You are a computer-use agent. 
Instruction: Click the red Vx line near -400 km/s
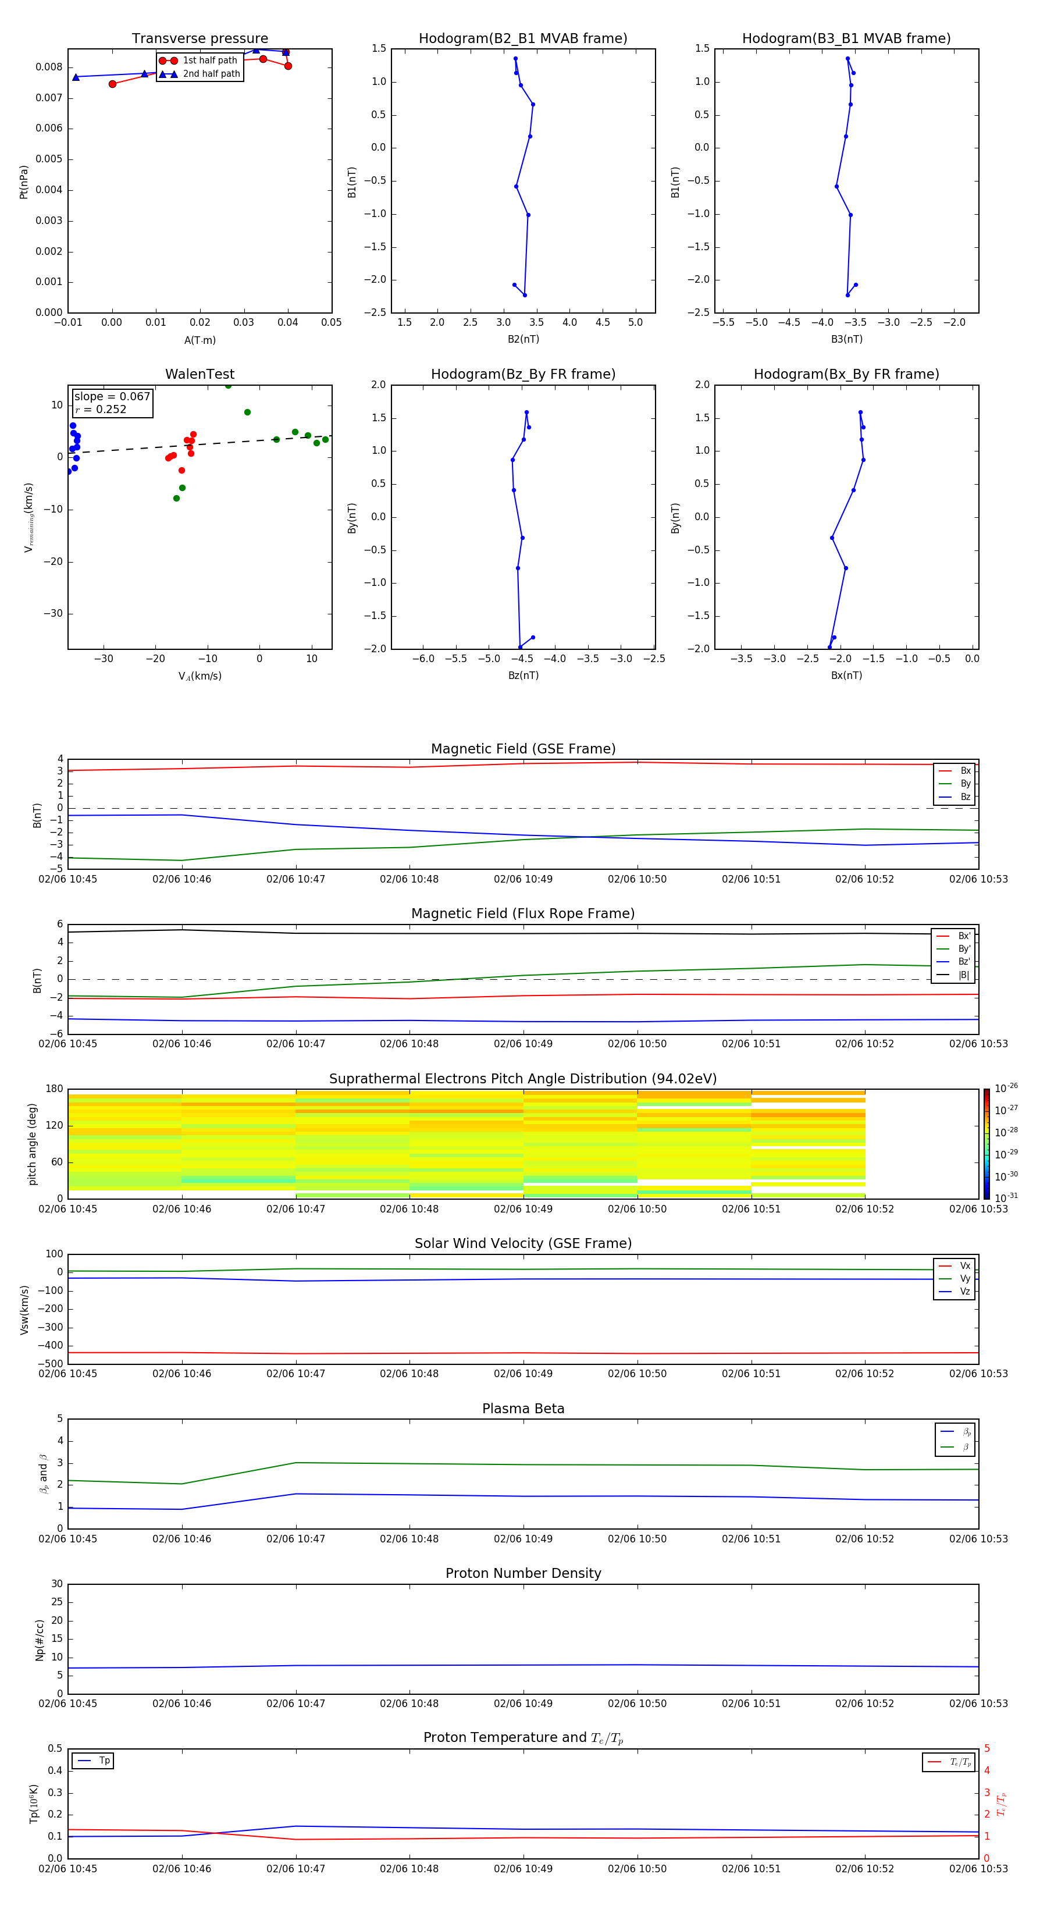coord(523,1353)
